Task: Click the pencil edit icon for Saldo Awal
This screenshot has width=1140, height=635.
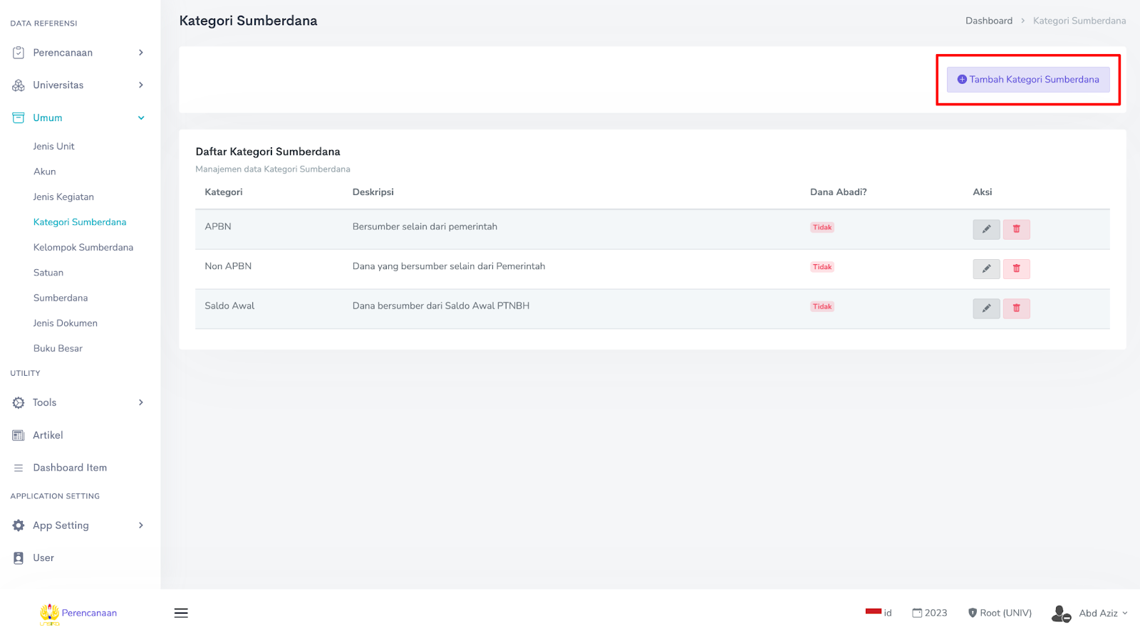Action: (986, 308)
